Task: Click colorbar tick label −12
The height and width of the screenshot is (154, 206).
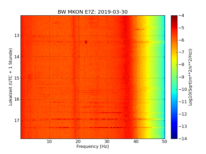Action: pyautogui.click(x=183, y=114)
